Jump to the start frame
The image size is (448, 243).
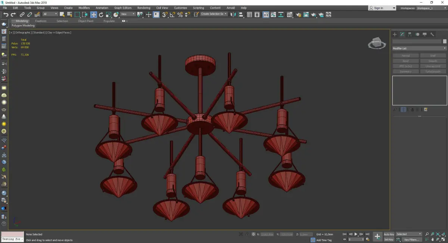345,234
